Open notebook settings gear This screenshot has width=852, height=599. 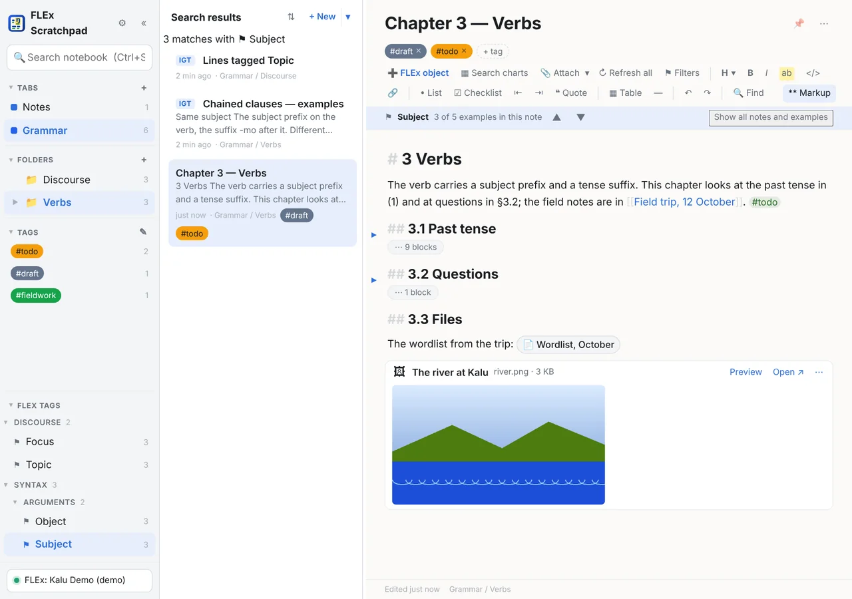122,23
